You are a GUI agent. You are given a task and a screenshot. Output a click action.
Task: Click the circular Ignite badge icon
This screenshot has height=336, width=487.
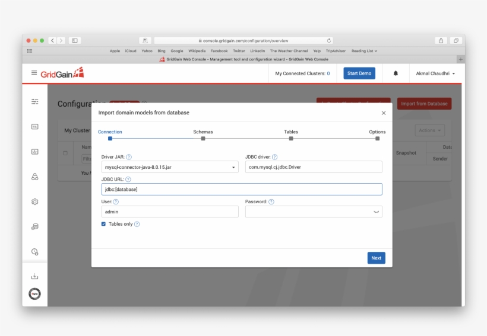pos(35,294)
